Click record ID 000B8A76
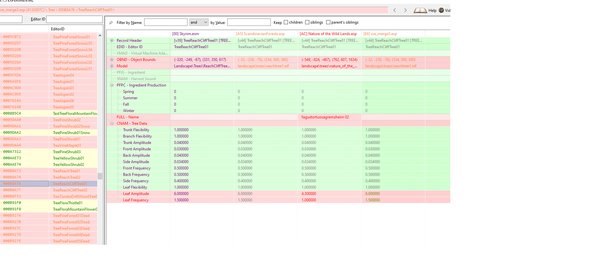 tap(12, 184)
